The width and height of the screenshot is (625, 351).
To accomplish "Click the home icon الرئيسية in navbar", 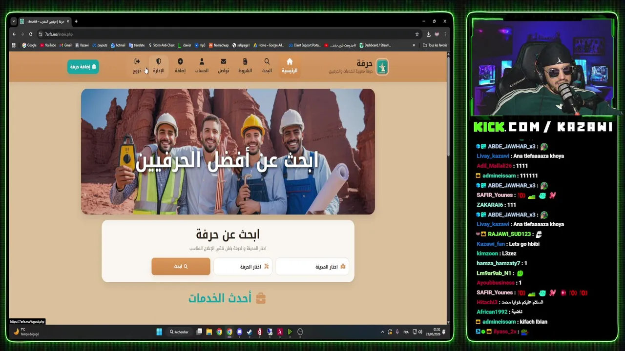I will click(x=290, y=66).
